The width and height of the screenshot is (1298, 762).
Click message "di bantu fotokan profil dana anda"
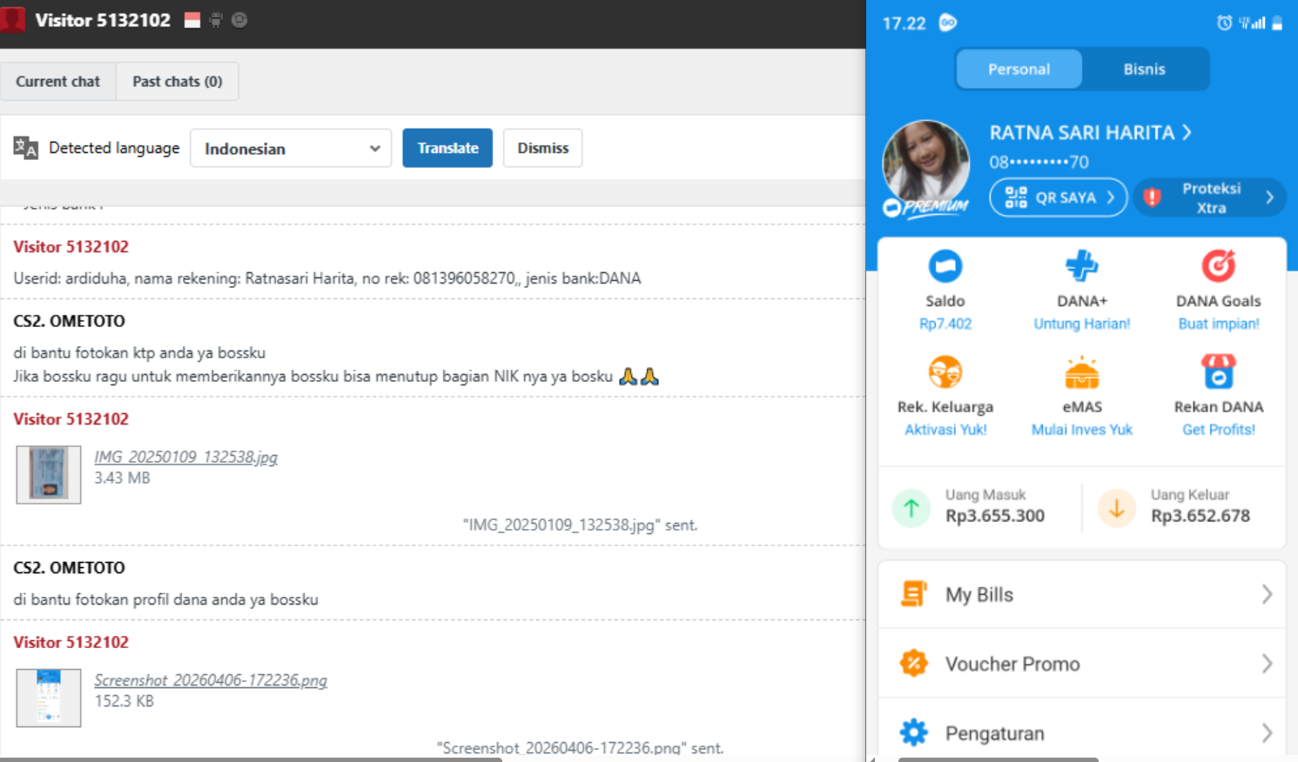(165, 599)
